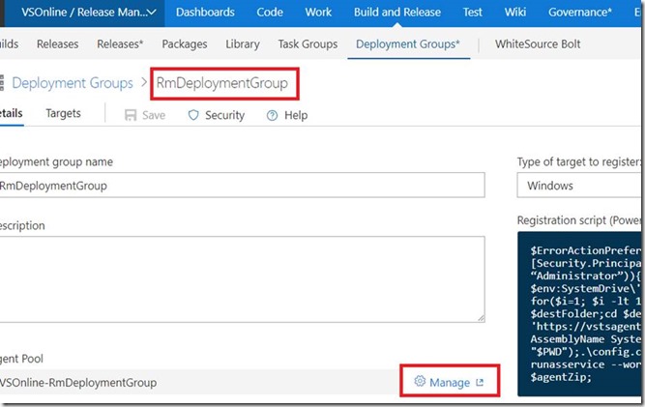Screen dimensions: 645x407
Task: Click inside the Description text area
Action: tap(242, 279)
